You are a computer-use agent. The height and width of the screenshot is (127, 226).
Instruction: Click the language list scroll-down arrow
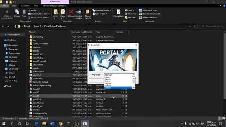(x=134, y=88)
